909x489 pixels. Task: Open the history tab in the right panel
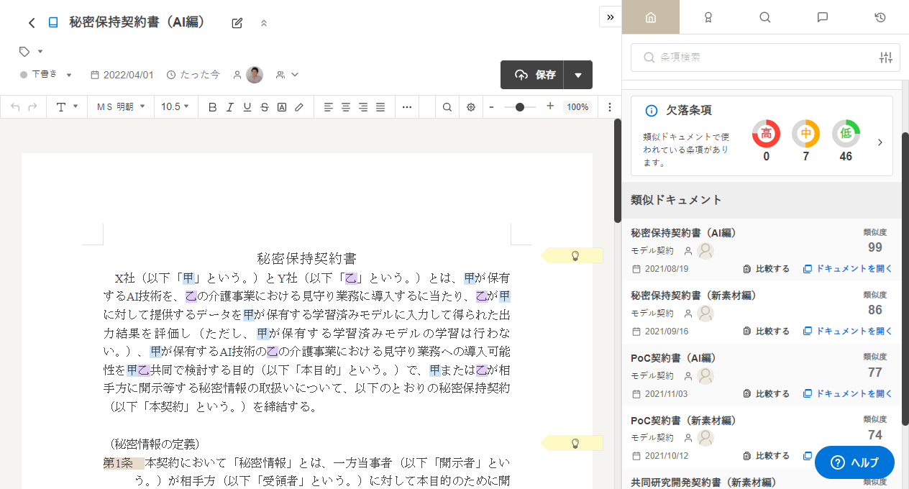tap(880, 17)
